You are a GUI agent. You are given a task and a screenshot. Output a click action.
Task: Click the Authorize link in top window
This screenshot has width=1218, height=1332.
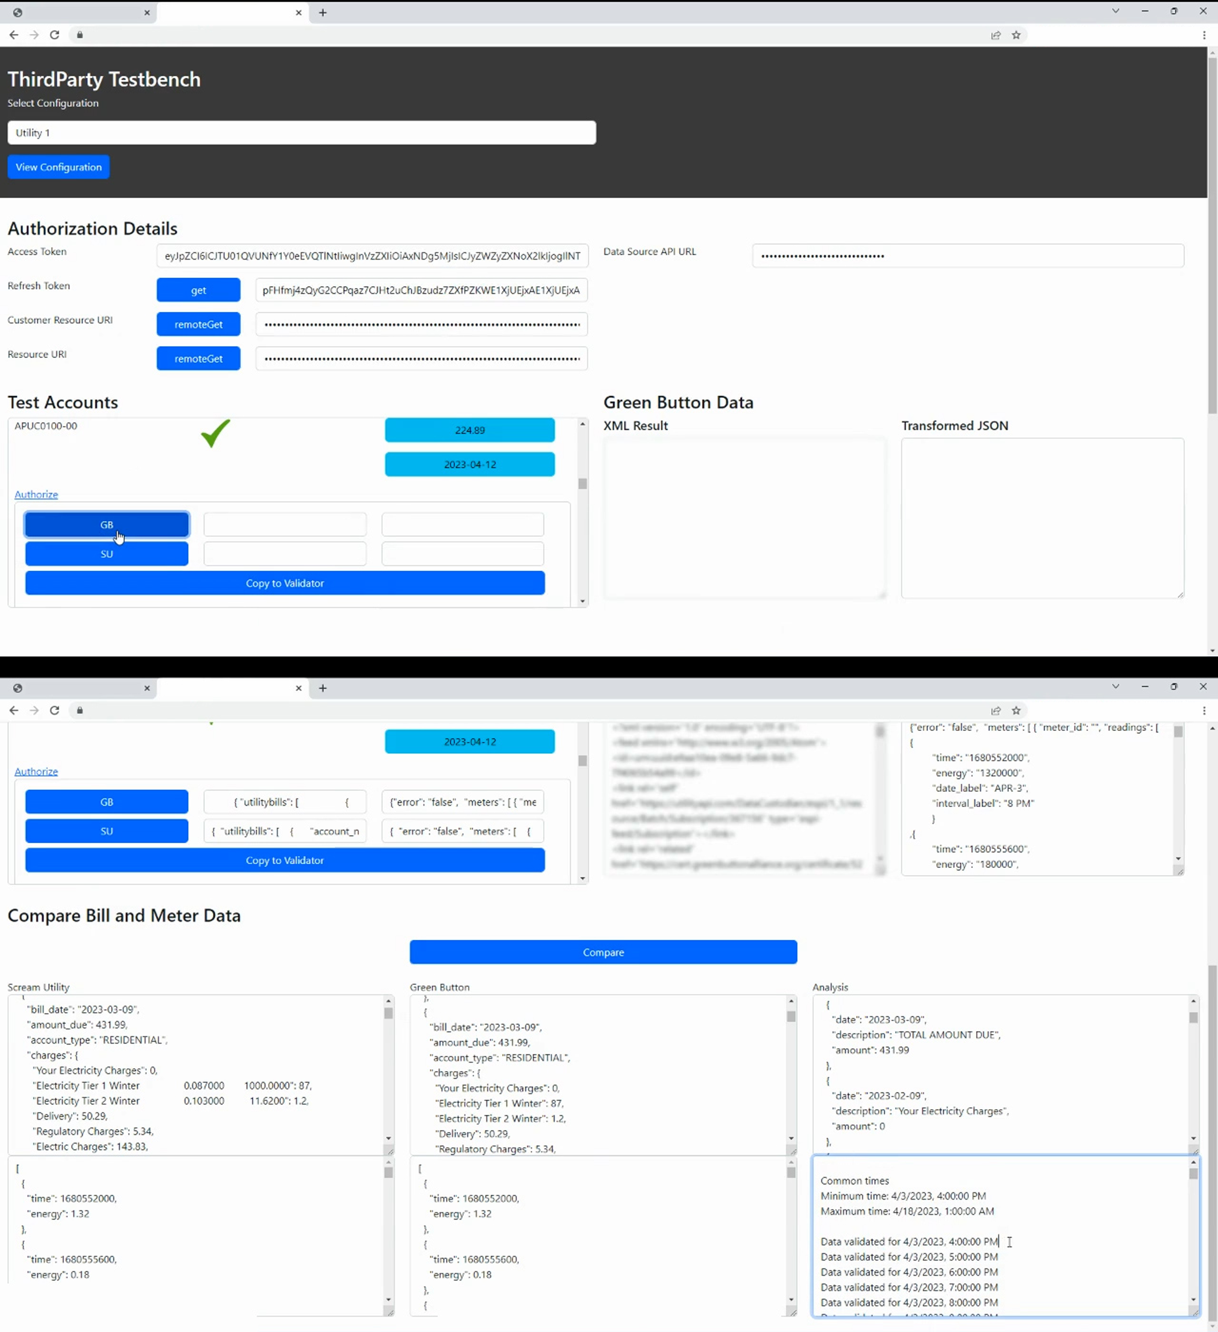[x=36, y=494]
